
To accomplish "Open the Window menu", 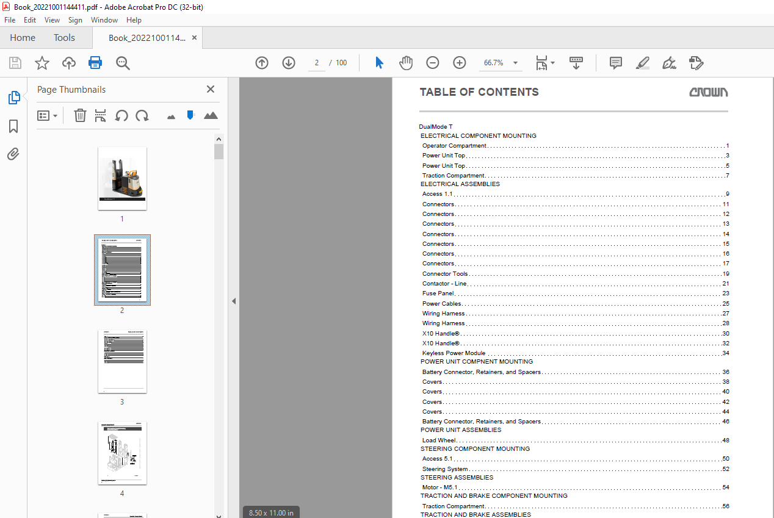I will pos(104,20).
